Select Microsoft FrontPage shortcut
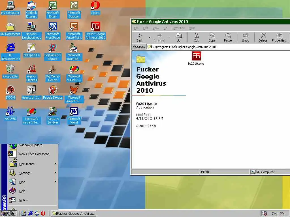Viewport: 290px width, 217px height. pyautogui.click(x=53, y=31)
